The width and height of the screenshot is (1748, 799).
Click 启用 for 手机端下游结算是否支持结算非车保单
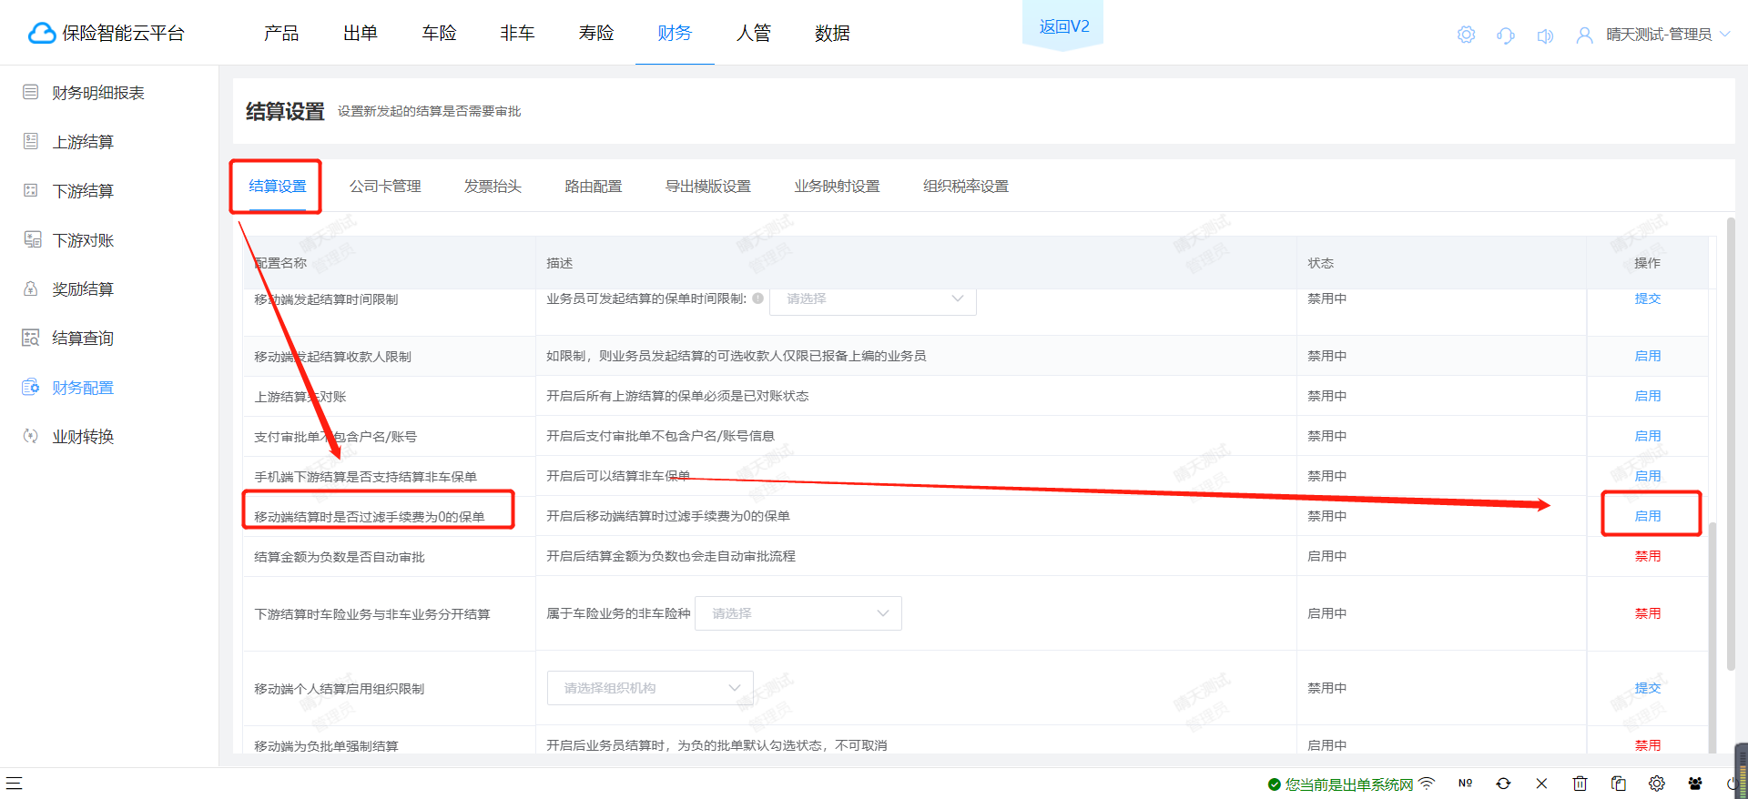[x=1648, y=476]
